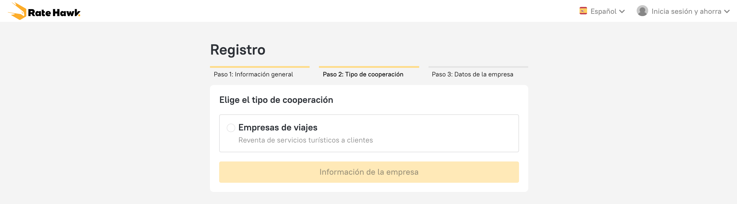Switch to Paso 3: Datos de la empresa
The image size is (737, 204).
(472, 74)
